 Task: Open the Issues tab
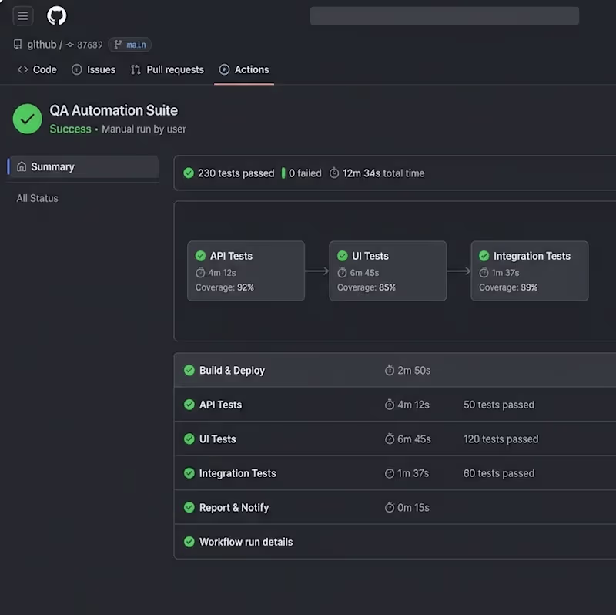[x=93, y=69]
